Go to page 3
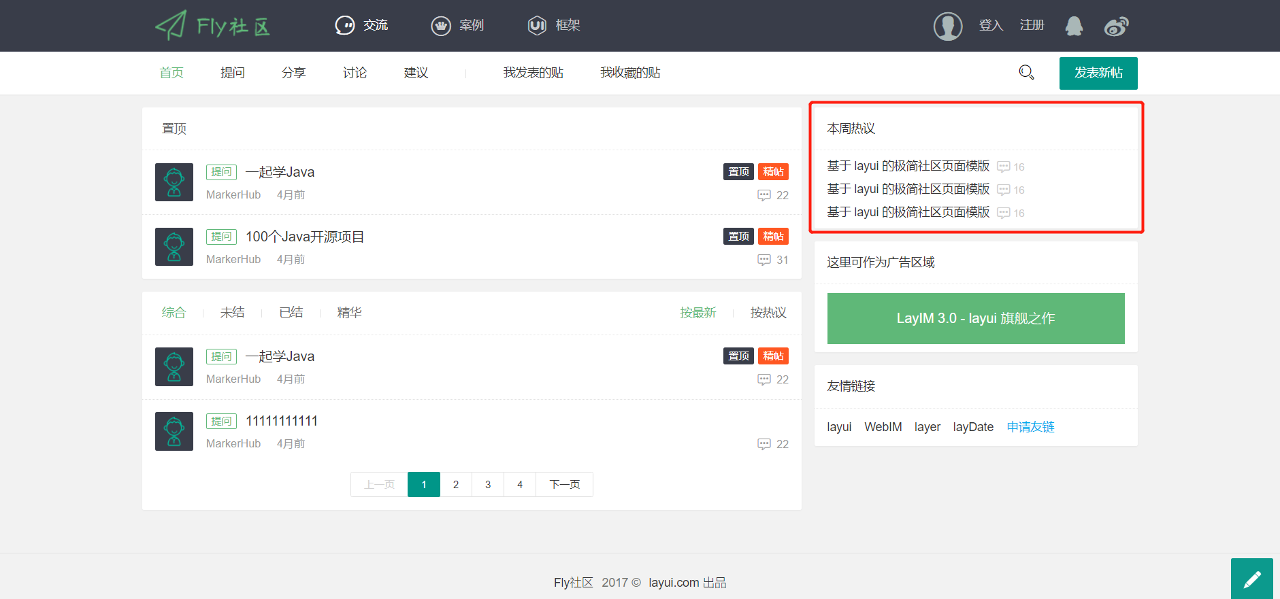The width and height of the screenshot is (1280, 599). [x=488, y=485]
